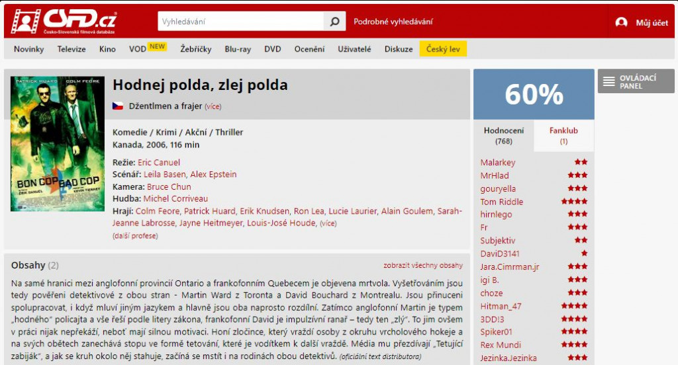Open user Jezinka.Jezinka profile
The width and height of the screenshot is (678, 365).
(508, 358)
